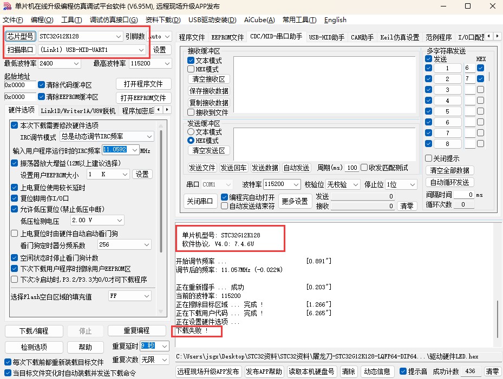The width and height of the screenshot is (503, 379).
Task: Toggle 复位脚用作I/O口 checkbox
Action: (x=14, y=198)
